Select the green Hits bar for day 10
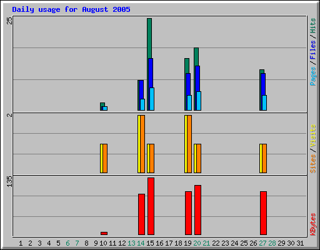The height and width of the screenshot is (250, 320). [x=102, y=104]
